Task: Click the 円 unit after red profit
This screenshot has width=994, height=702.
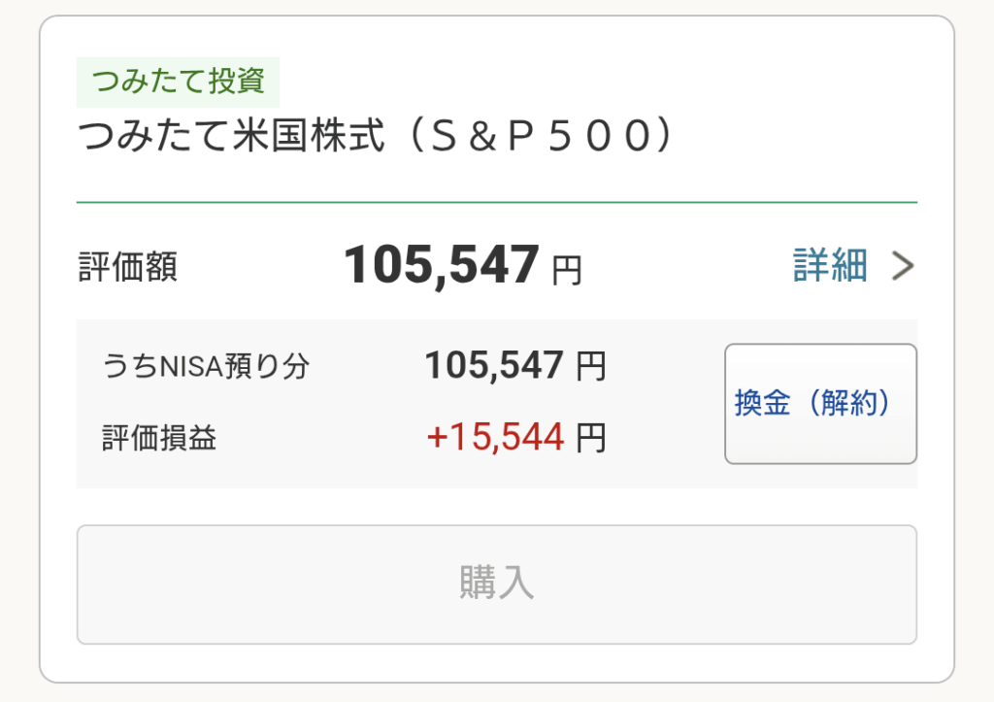Action: point(591,439)
